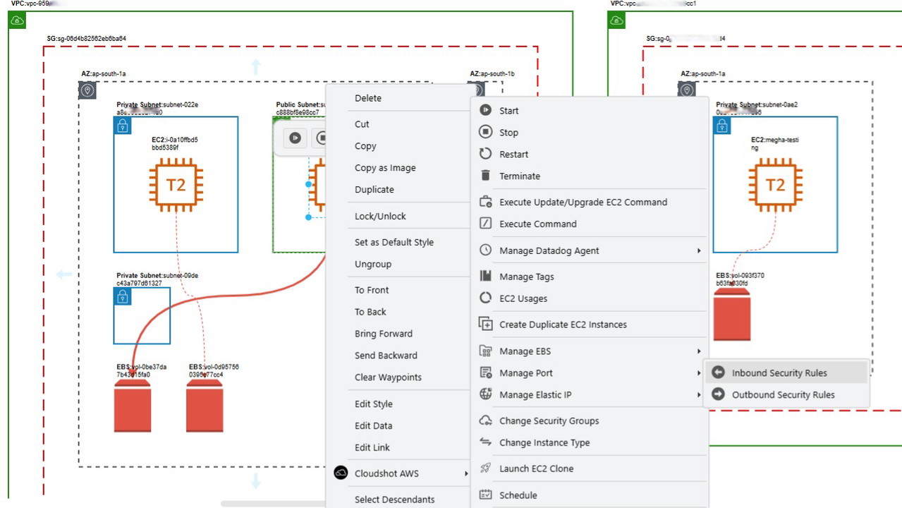The height and width of the screenshot is (508, 902).
Task: Expand the Manage EBS submenu arrow
Action: click(699, 351)
